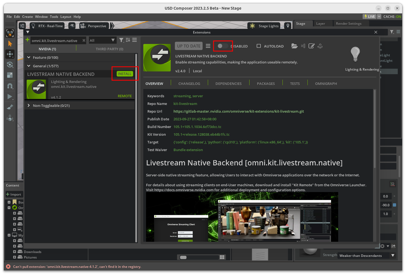Close the Extensions window with X
This screenshot has height=275, width=406.
(x=376, y=32)
